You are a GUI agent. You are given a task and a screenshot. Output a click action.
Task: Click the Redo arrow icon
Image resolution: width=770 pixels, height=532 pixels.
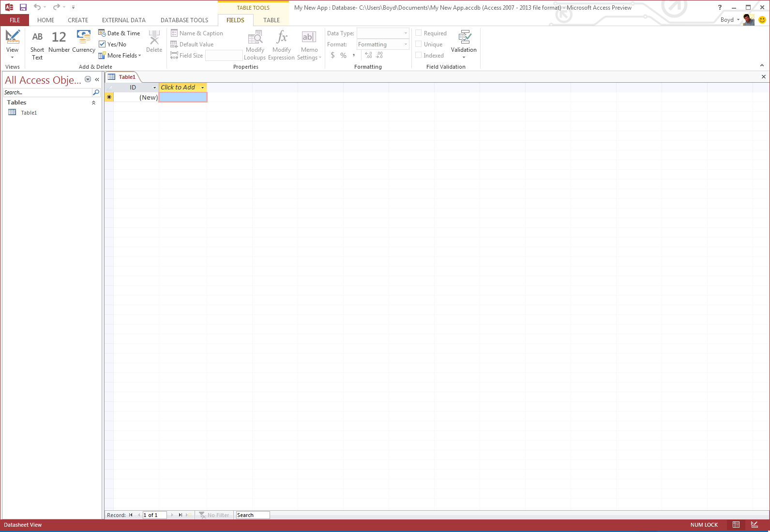[x=57, y=7]
